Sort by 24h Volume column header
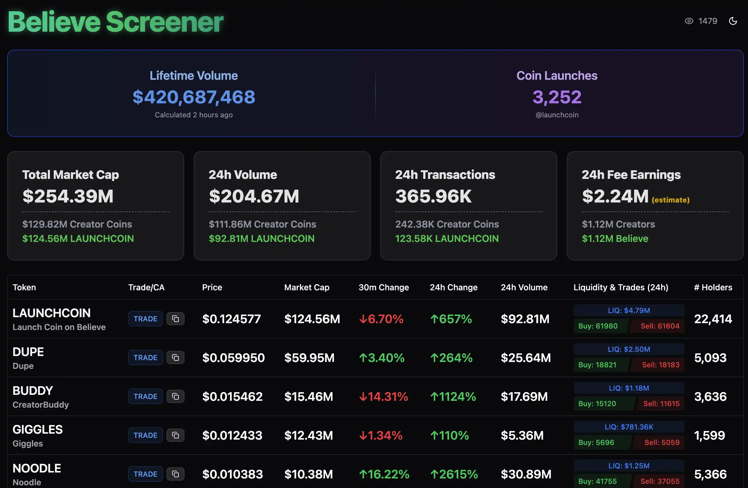 [524, 287]
